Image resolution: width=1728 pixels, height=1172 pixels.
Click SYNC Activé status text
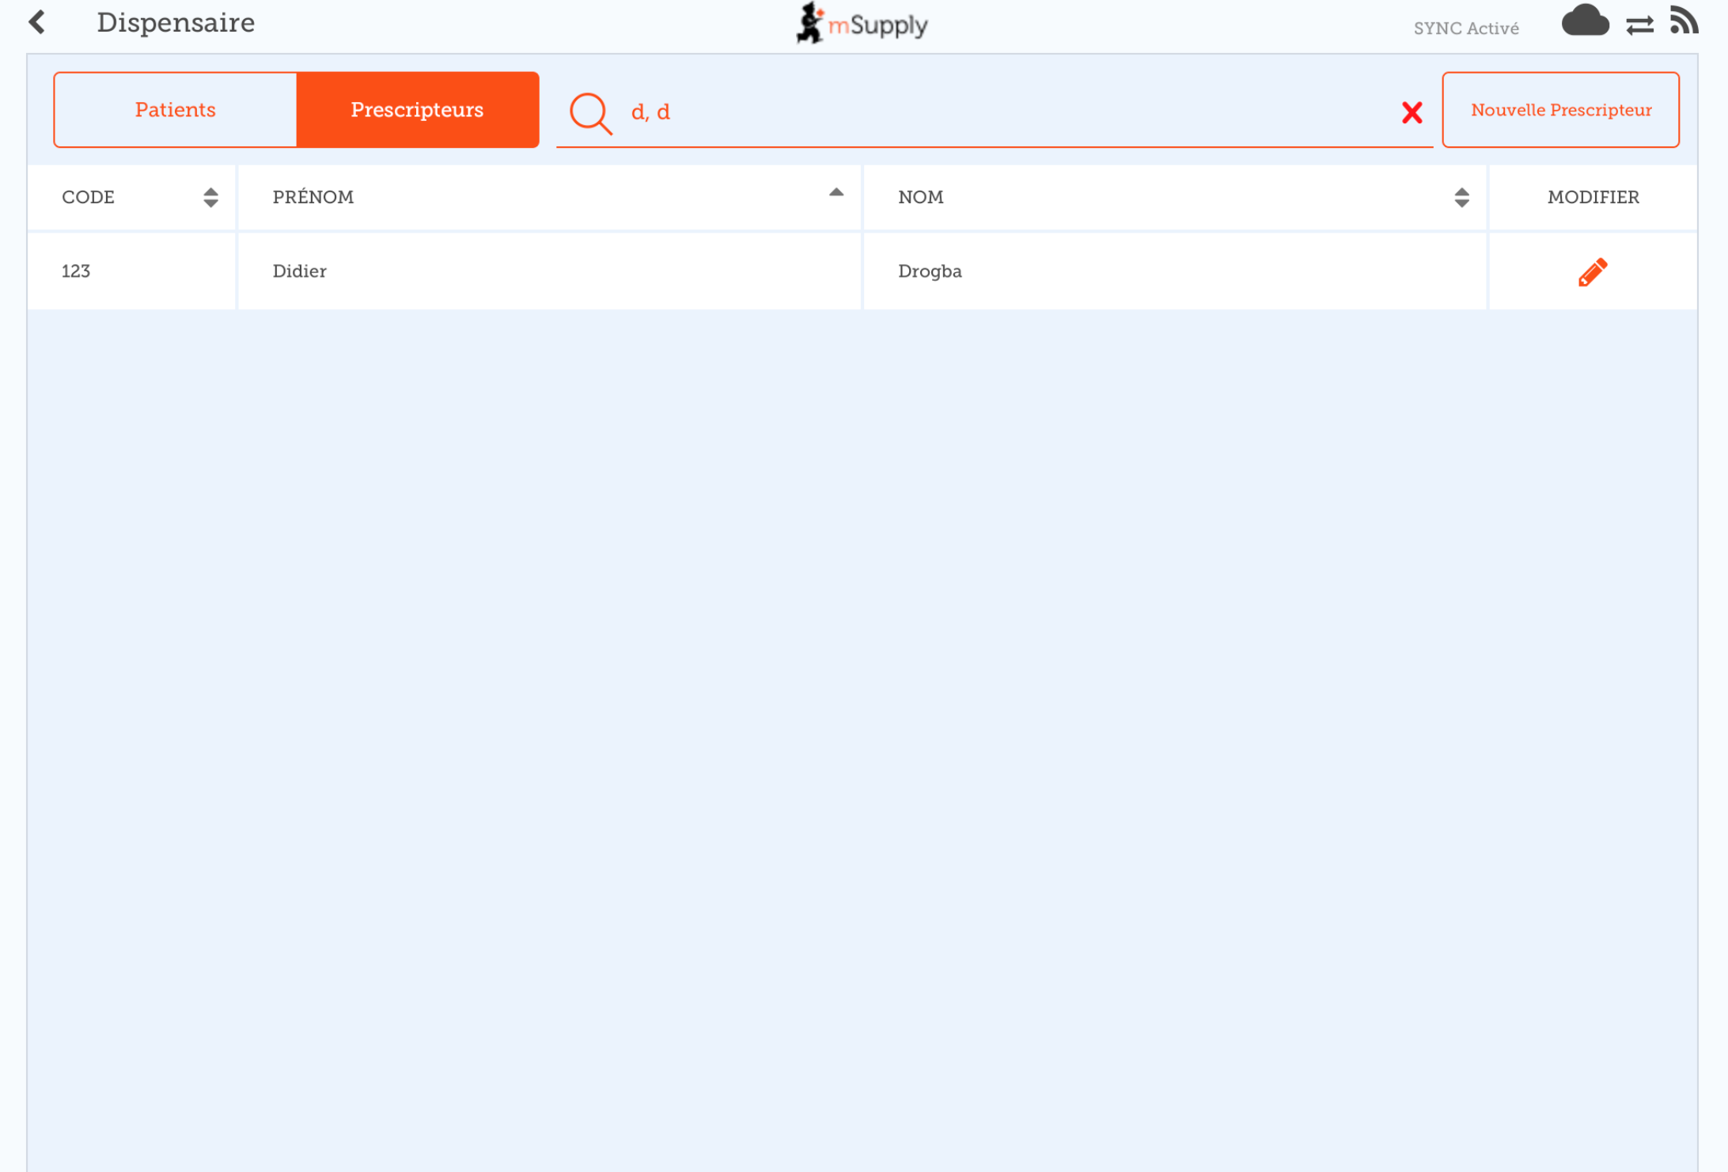[1466, 28]
